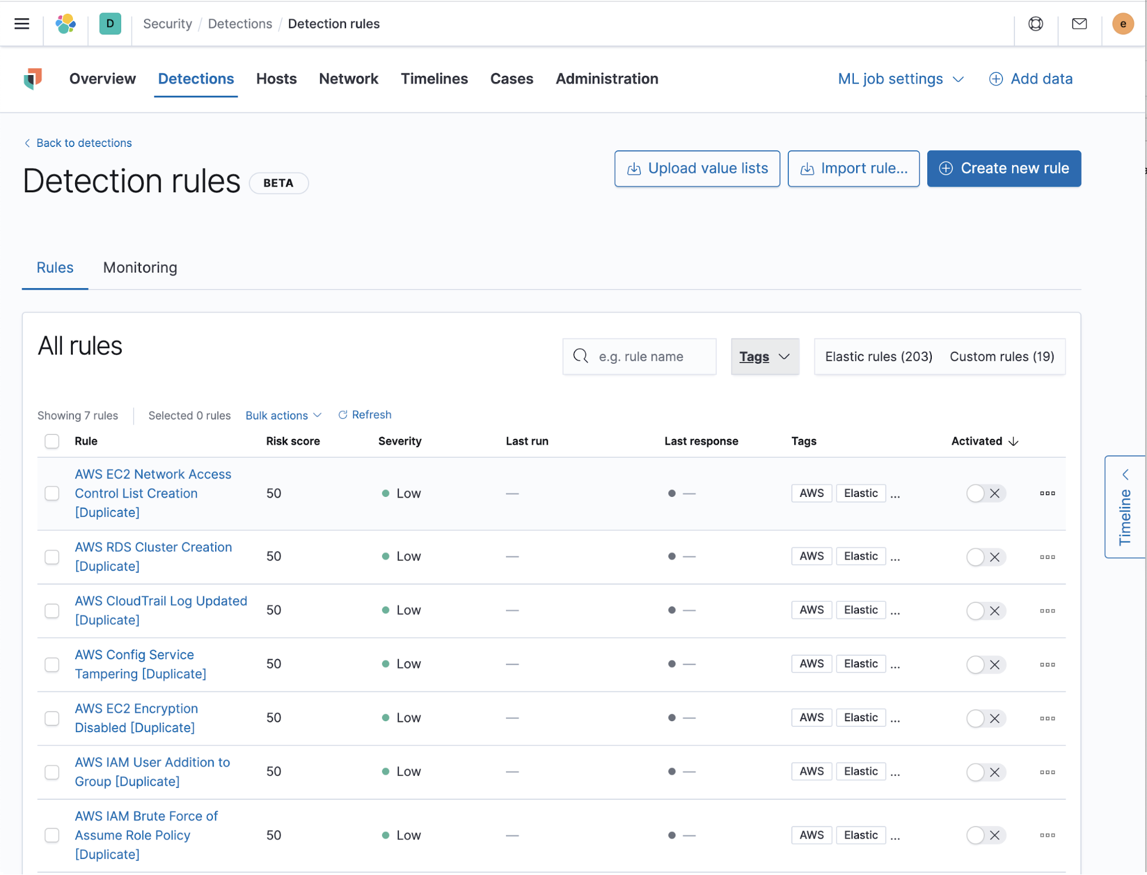
Task: Sort by Risk score column header
Action: (293, 441)
